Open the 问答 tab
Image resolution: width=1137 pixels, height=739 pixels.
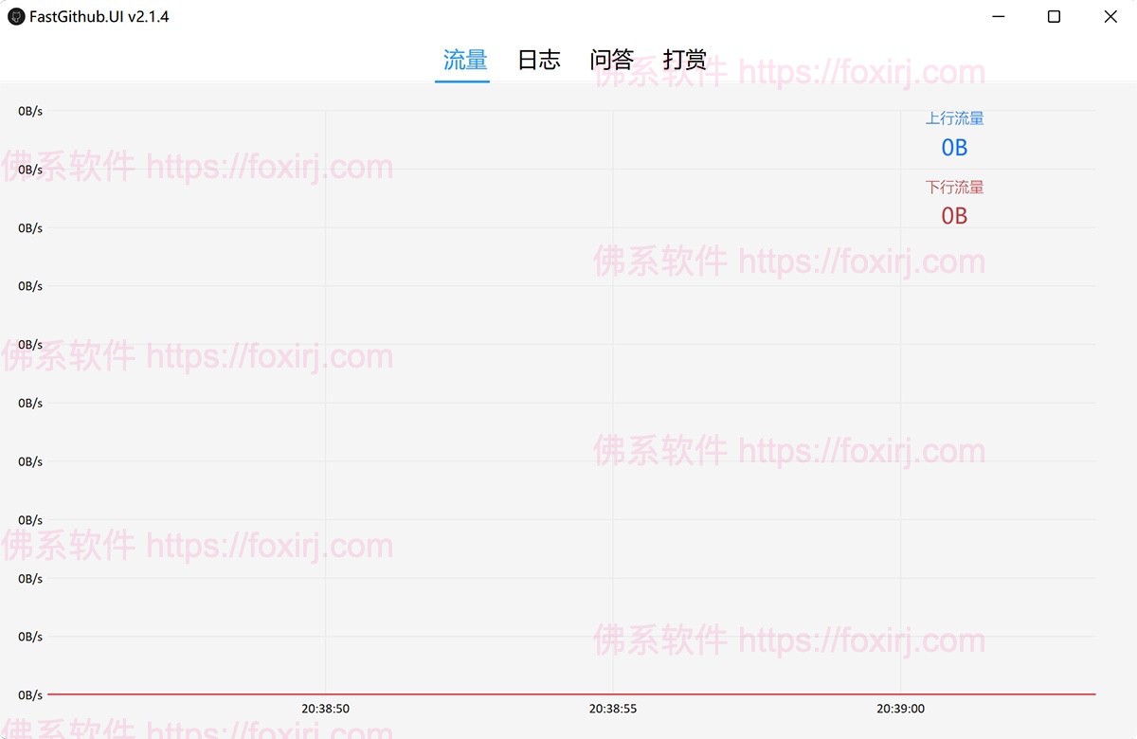[x=612, y=60]
